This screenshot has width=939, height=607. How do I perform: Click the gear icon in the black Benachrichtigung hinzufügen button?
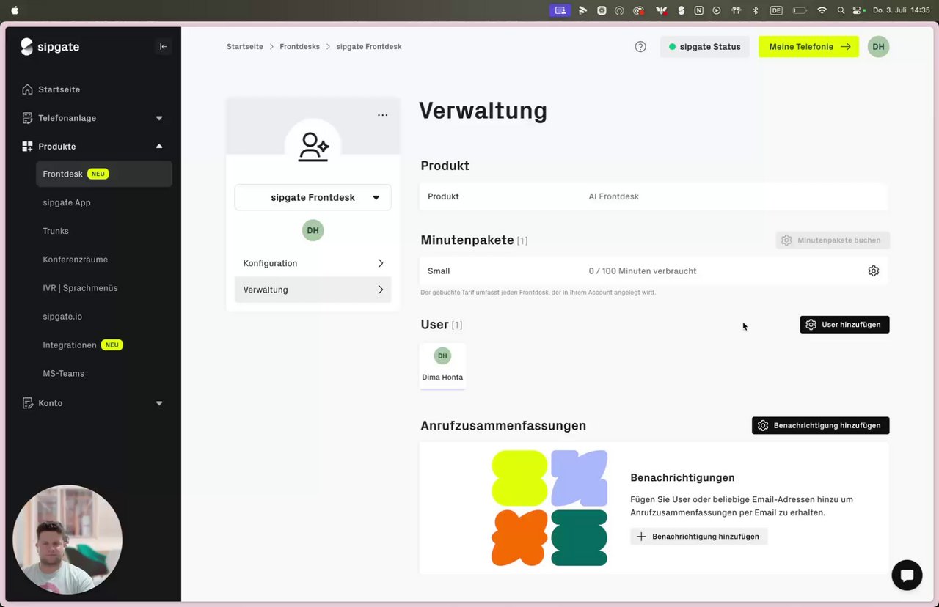(763, 426)
